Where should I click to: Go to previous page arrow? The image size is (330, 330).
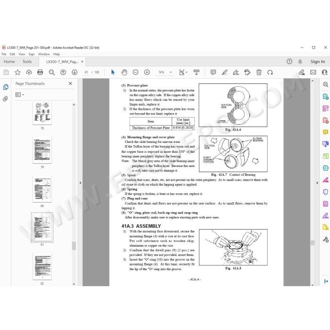63,73
